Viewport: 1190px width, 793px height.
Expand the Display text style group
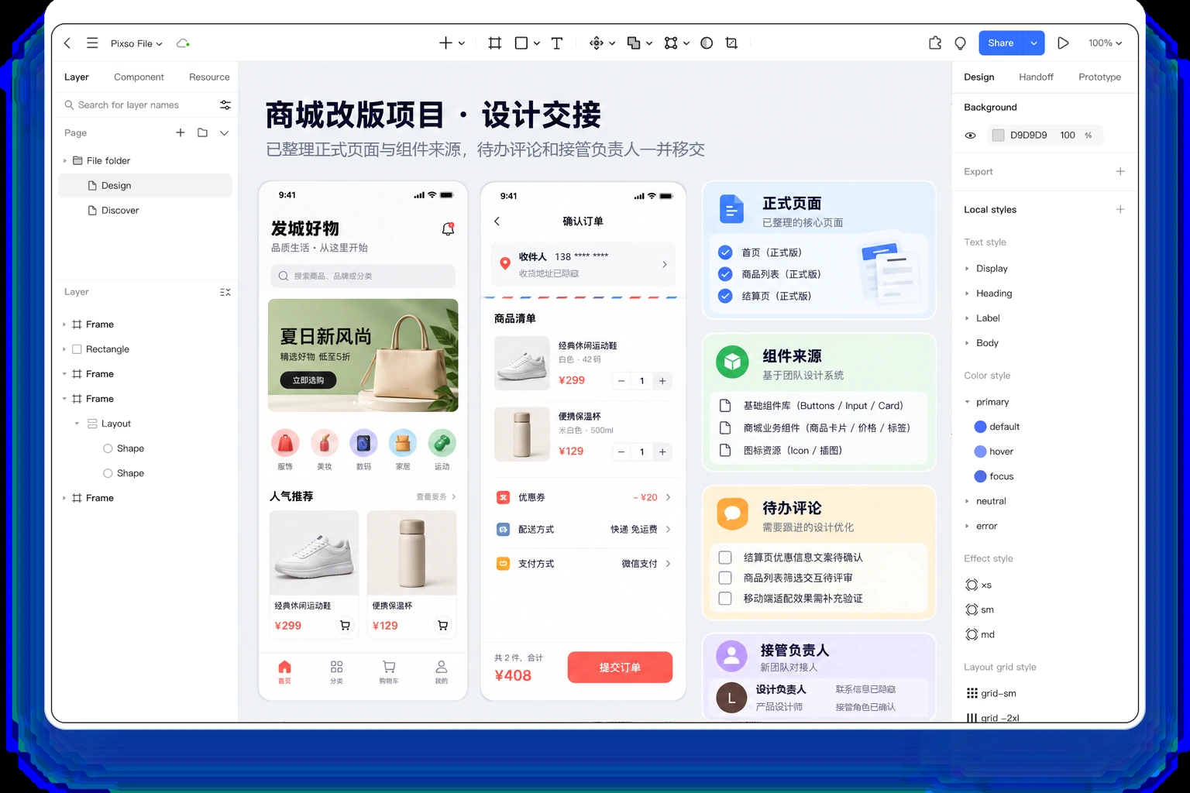(967, 269)
